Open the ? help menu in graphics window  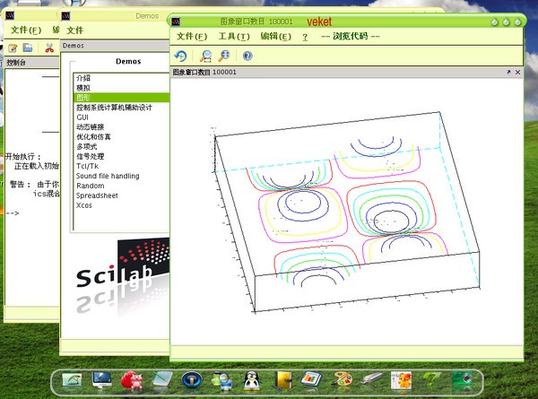click(306, 37)
